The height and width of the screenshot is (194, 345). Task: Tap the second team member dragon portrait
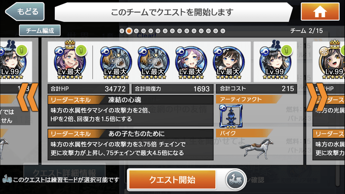[116, 63]
